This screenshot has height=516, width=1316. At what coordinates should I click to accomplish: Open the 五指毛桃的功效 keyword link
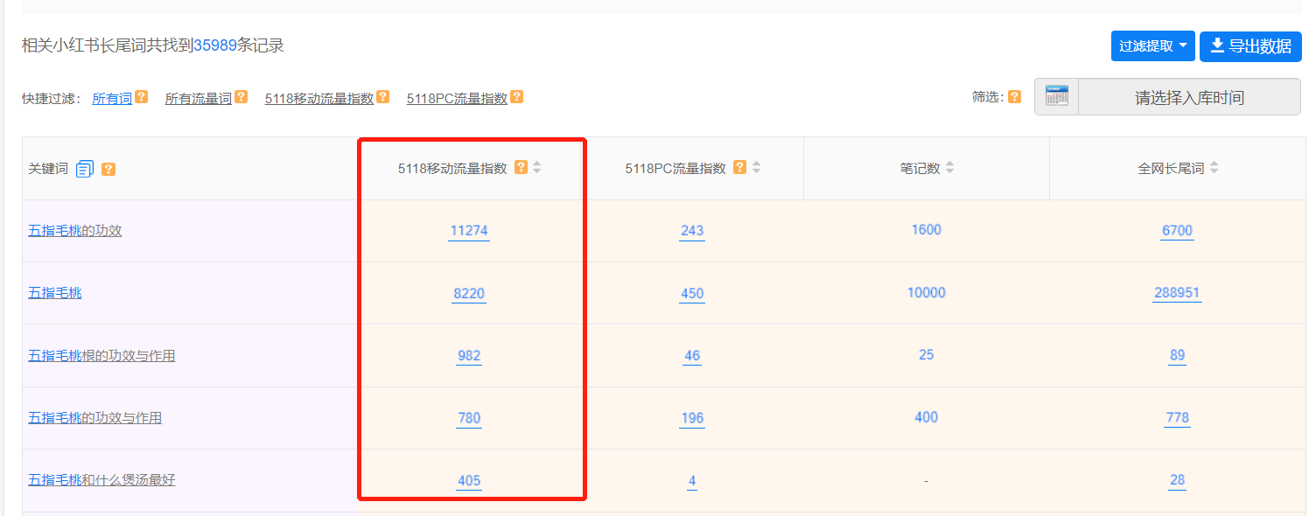[75, 231]
